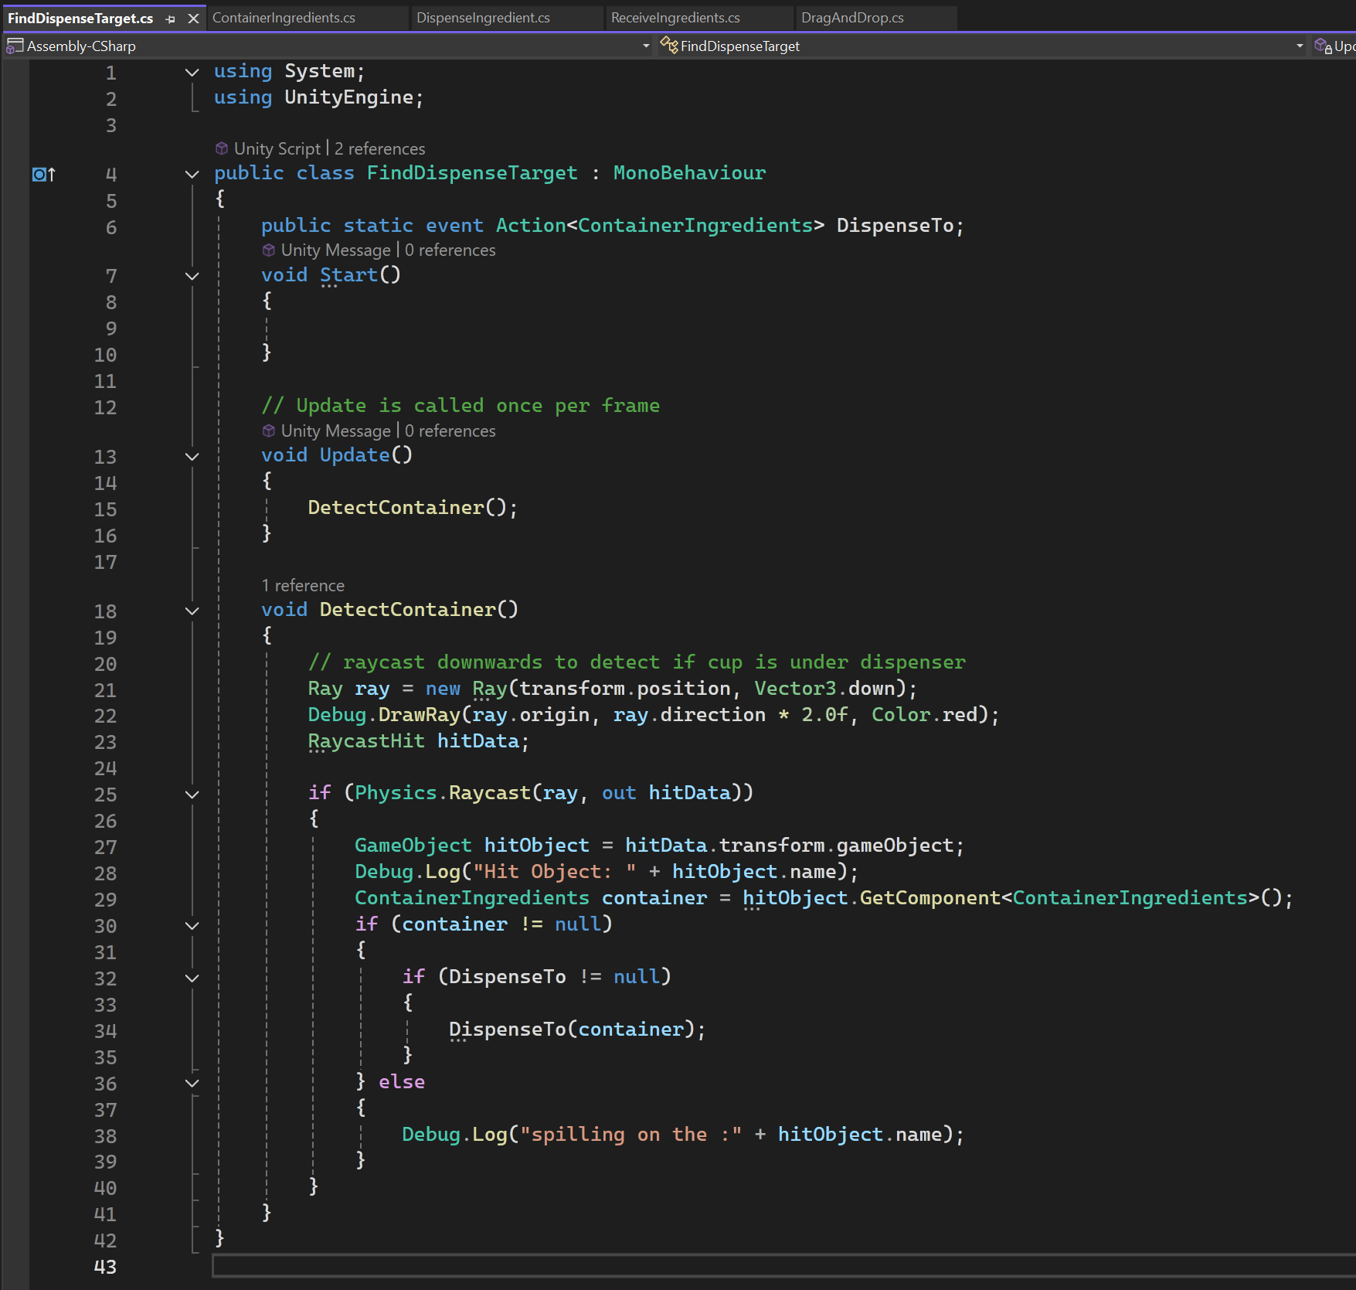Click Vector3.down on line 21
The height and width of the screenshot is (1290, 1356).
click(x=824, y=689)
